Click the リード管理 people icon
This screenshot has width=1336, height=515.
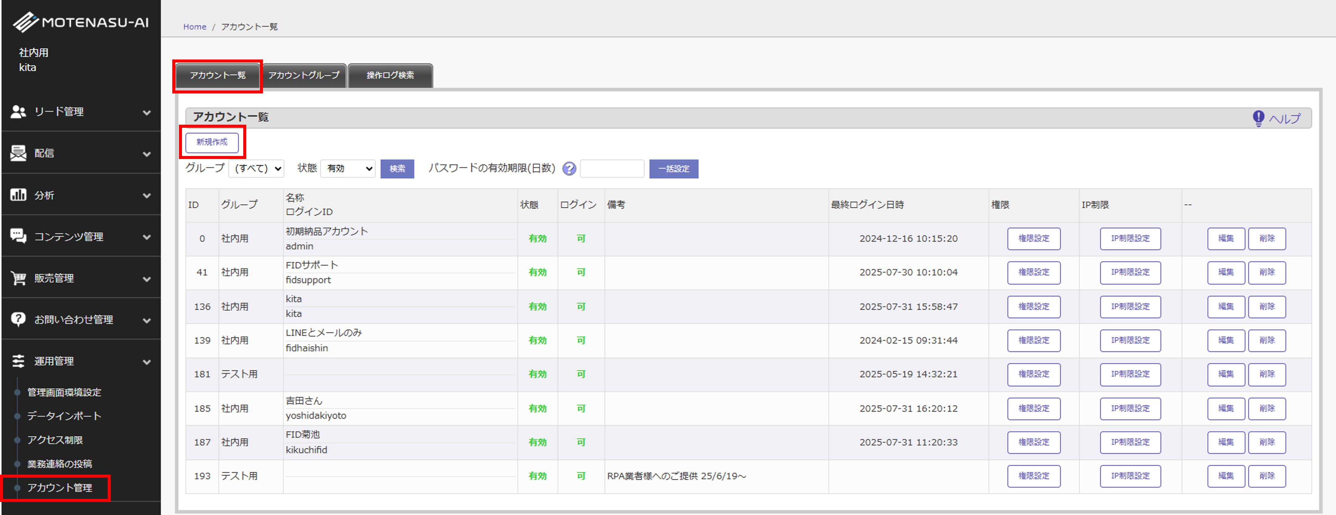coord(18,112)
